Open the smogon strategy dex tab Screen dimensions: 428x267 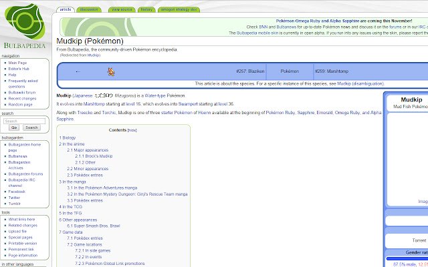179,9
